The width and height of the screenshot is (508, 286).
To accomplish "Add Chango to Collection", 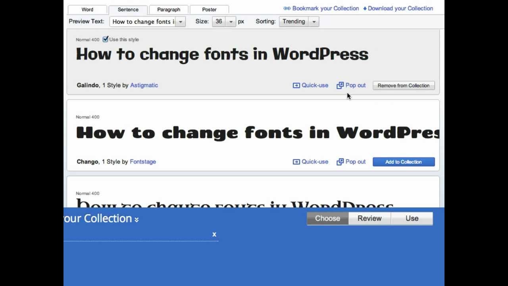I will 404,162.
